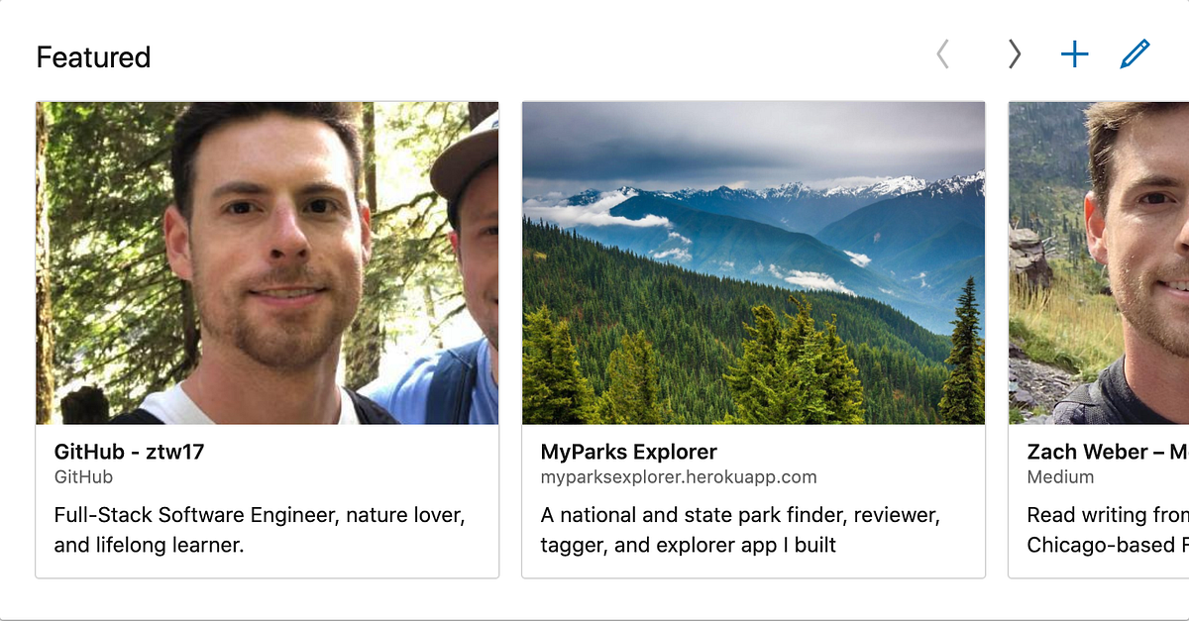This screenshot has width=1189, height=621.
Task: Select the pencil edit icon
Action: (1135, 54)
